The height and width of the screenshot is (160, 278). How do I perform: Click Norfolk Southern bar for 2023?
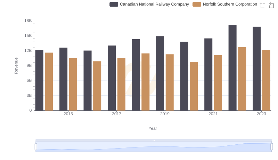pyautogui.click(x=266, y=81)
